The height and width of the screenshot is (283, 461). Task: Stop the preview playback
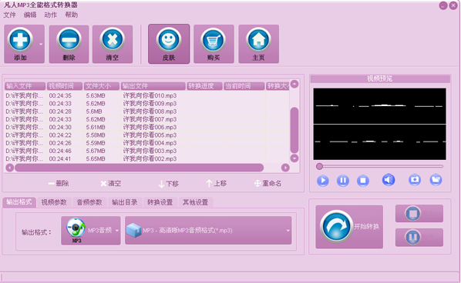363,181
